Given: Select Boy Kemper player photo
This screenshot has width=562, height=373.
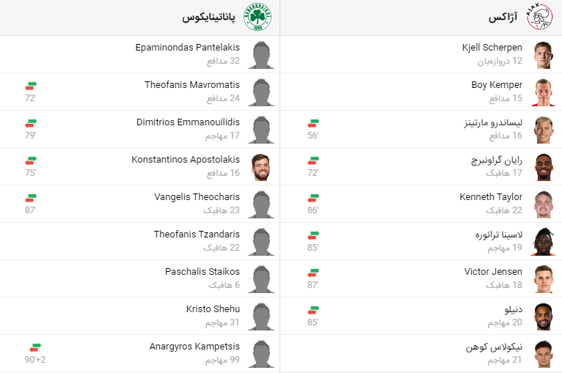Looking at the screenshot, I should (544, 92).
